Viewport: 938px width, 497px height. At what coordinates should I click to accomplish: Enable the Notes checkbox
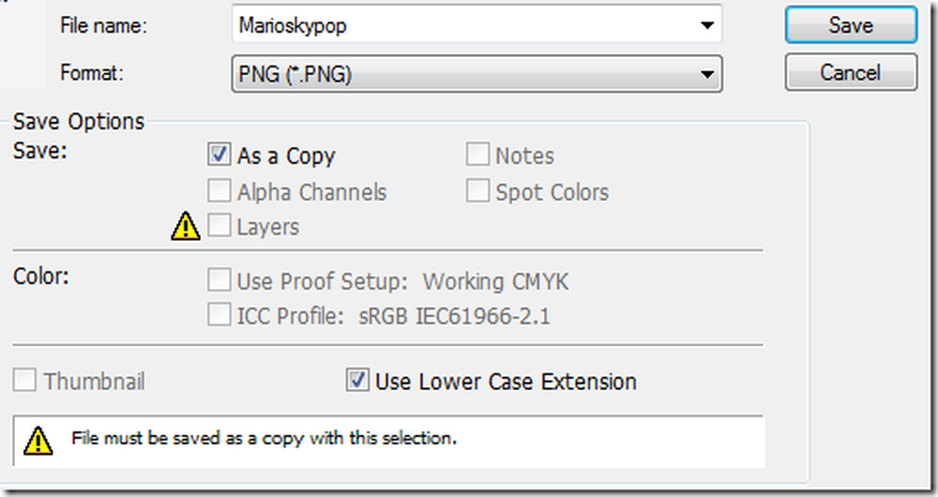pyautogui.click(x=477, y=155)
